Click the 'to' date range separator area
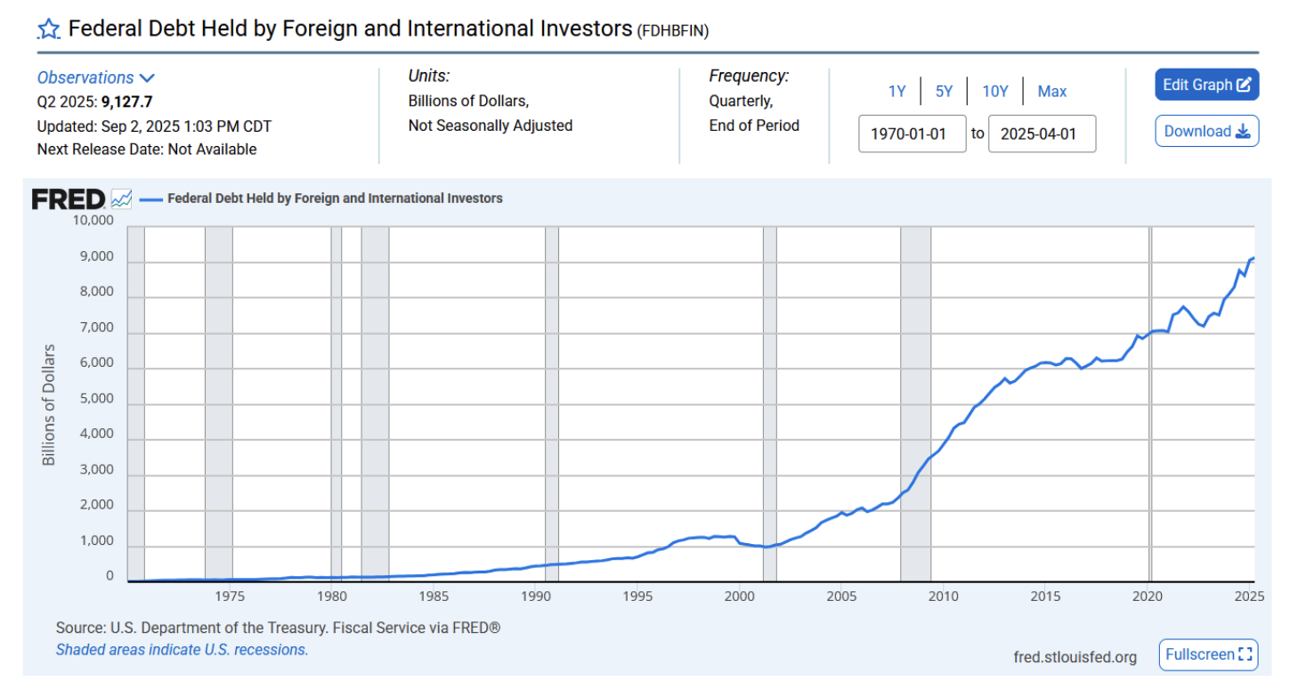The width and height of the screenshot is (1298, 698). point(978,134)
